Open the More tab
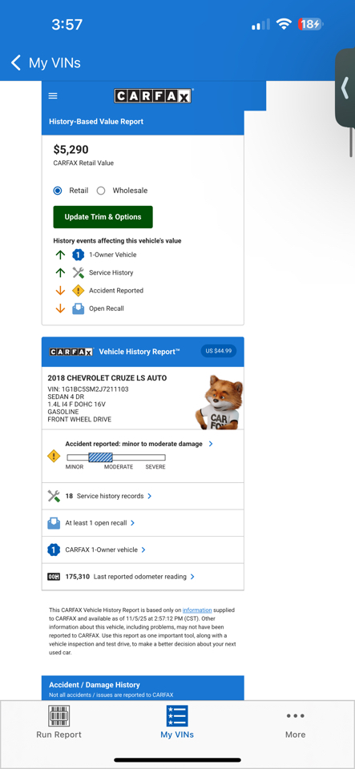355x769 pixels. pyautogui.click(x=295, y=722)
